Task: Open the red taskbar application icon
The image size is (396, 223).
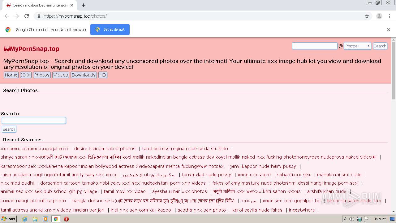Action: pos(66,219)
